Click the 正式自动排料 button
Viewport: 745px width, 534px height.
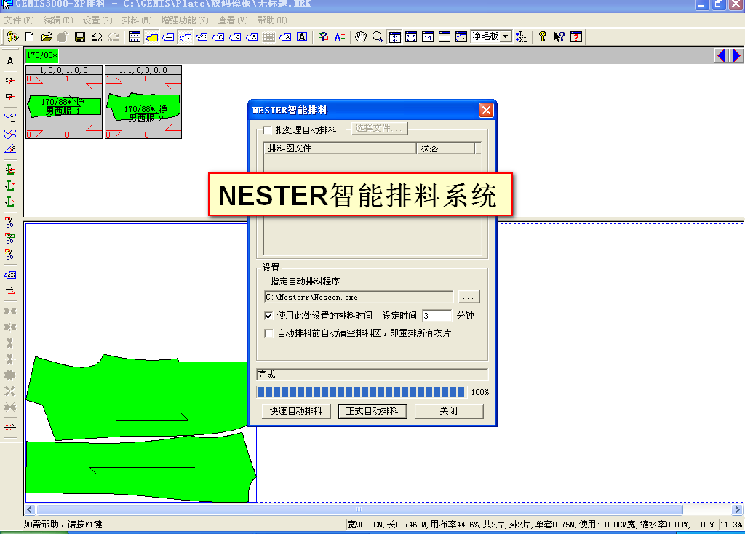click(372, 411)
